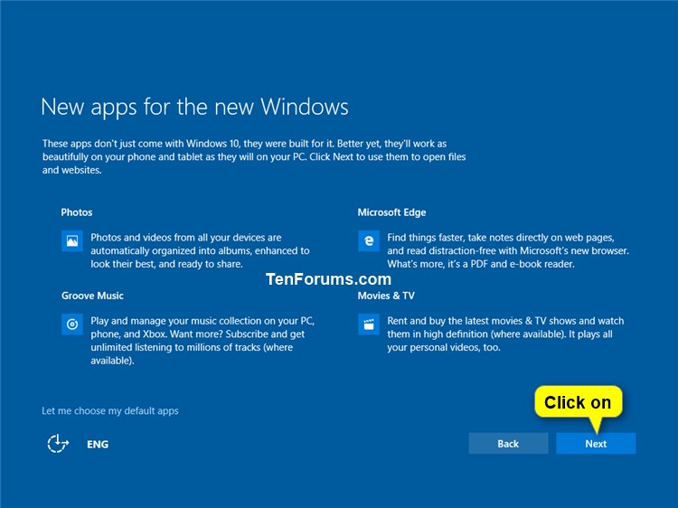Click the Photos app icon
Image resolution: width=678 pixels, height=508 pixels.
point(72,240)
